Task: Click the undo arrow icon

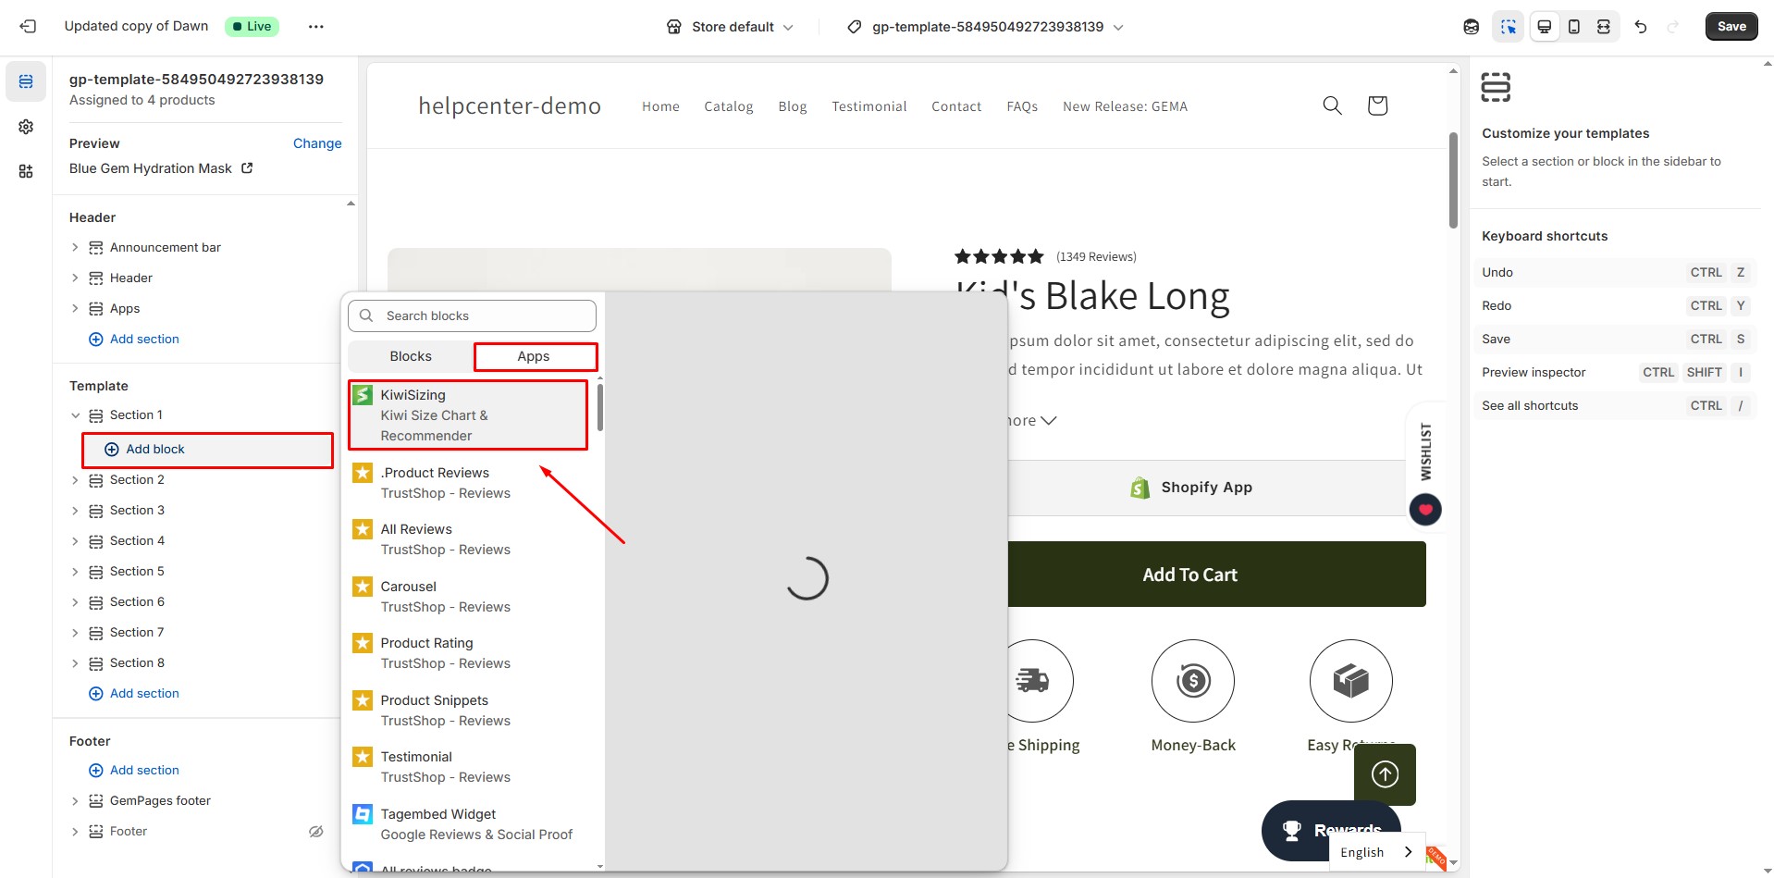Action: (1640, 27)
